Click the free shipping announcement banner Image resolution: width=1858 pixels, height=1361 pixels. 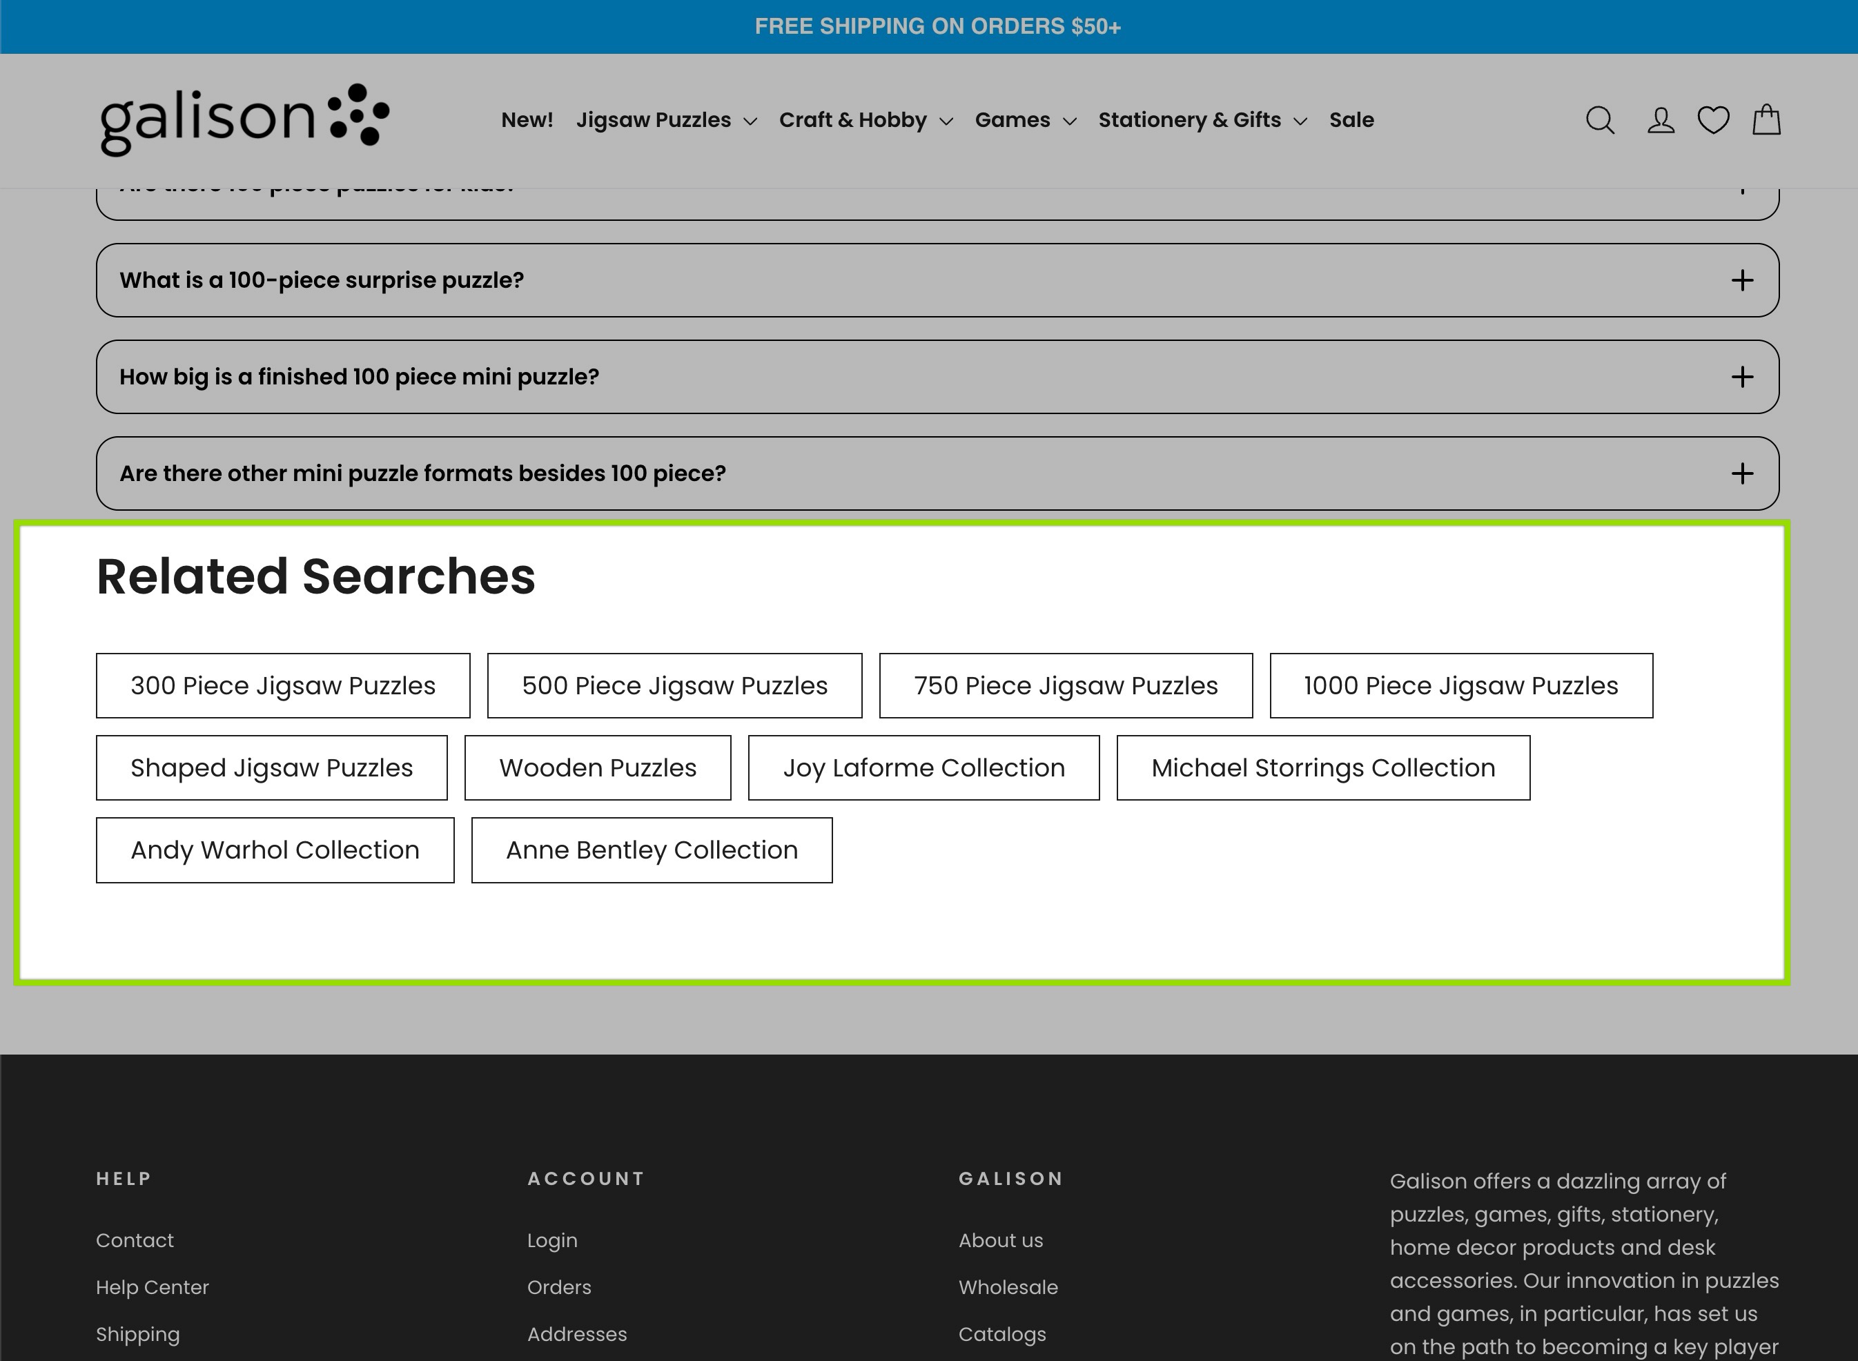(938, 26)
